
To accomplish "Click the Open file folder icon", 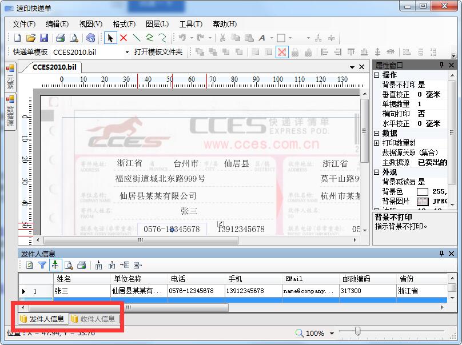I will coord(30,38).
